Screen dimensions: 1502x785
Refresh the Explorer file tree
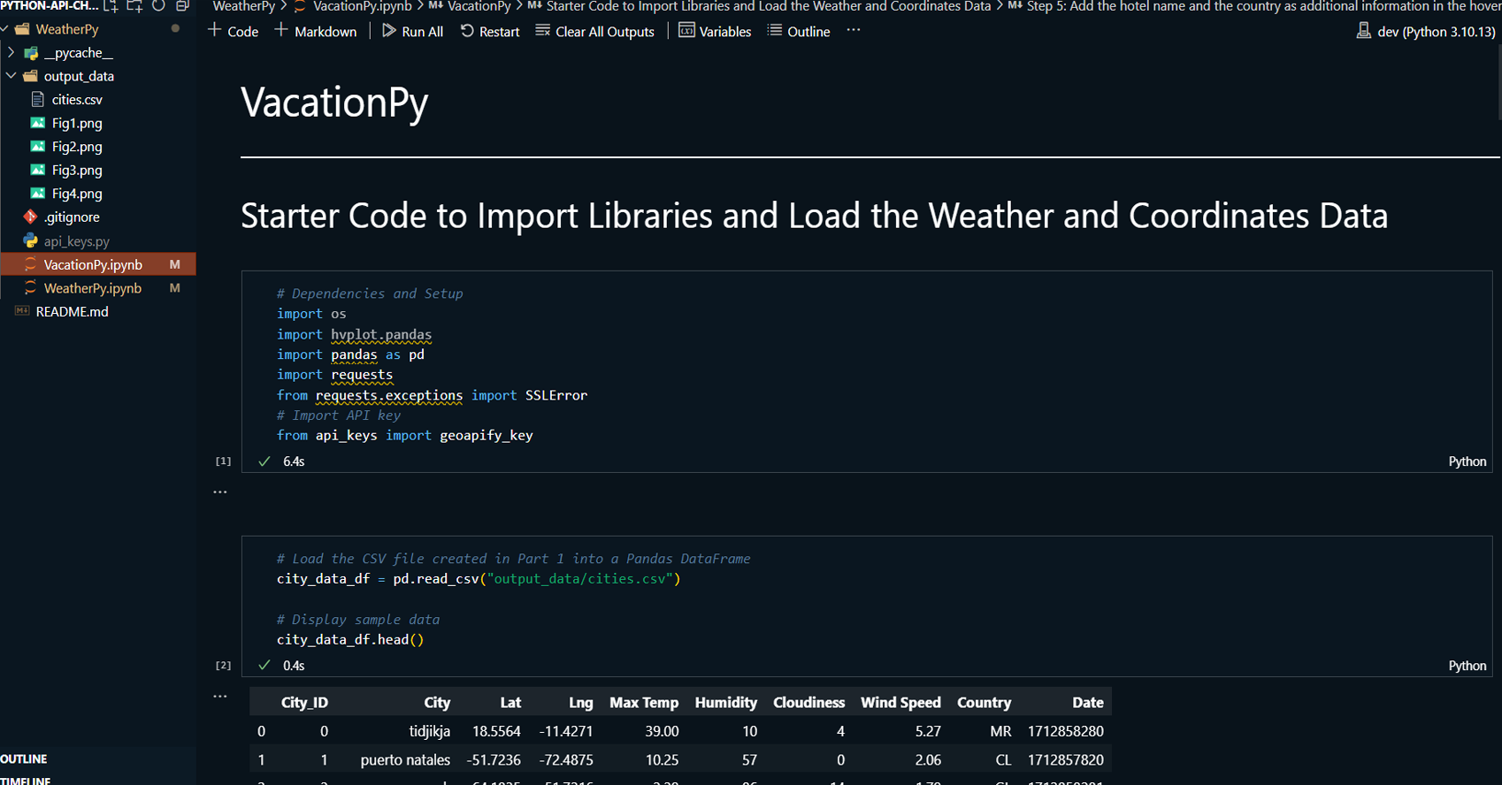pyautogui.click(x=158, y=5)
